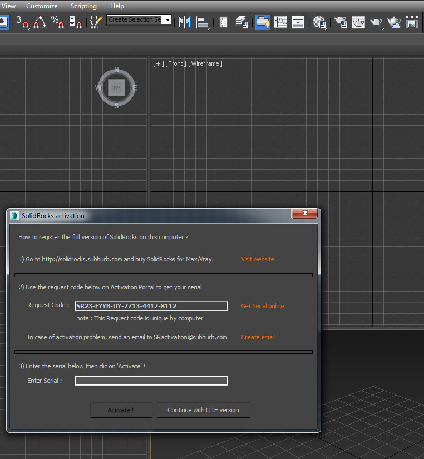Click the Mirror tool icon

[185, 22]
